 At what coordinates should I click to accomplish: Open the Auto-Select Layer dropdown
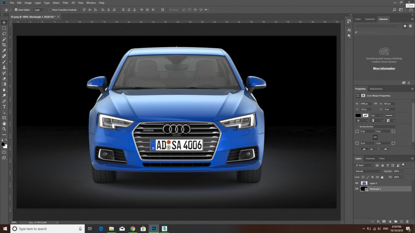[x=39, y=10]
